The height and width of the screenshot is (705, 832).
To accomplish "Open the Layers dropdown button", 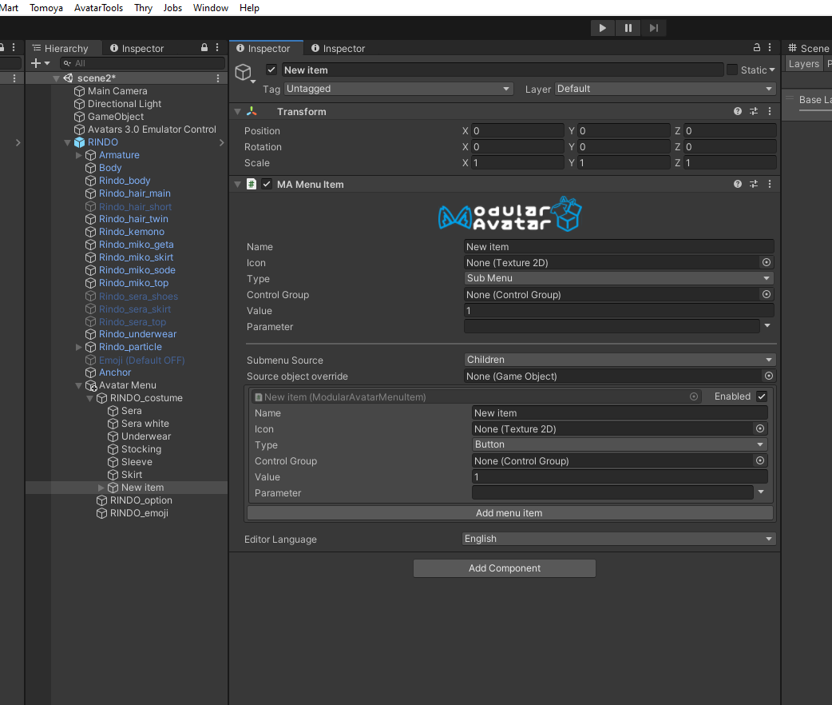I will click(x=803, y=64).
